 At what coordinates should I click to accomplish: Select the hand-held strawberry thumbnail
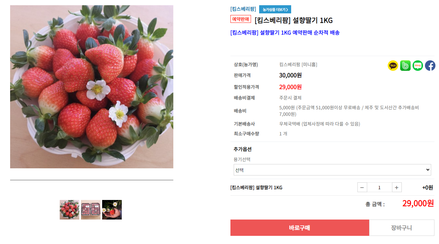point(112,210)
